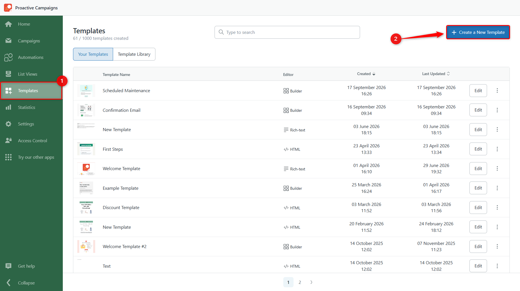The width and height of the screenshot is (520, 291).
Task: Click the Text template name
Action: (107, 266)
